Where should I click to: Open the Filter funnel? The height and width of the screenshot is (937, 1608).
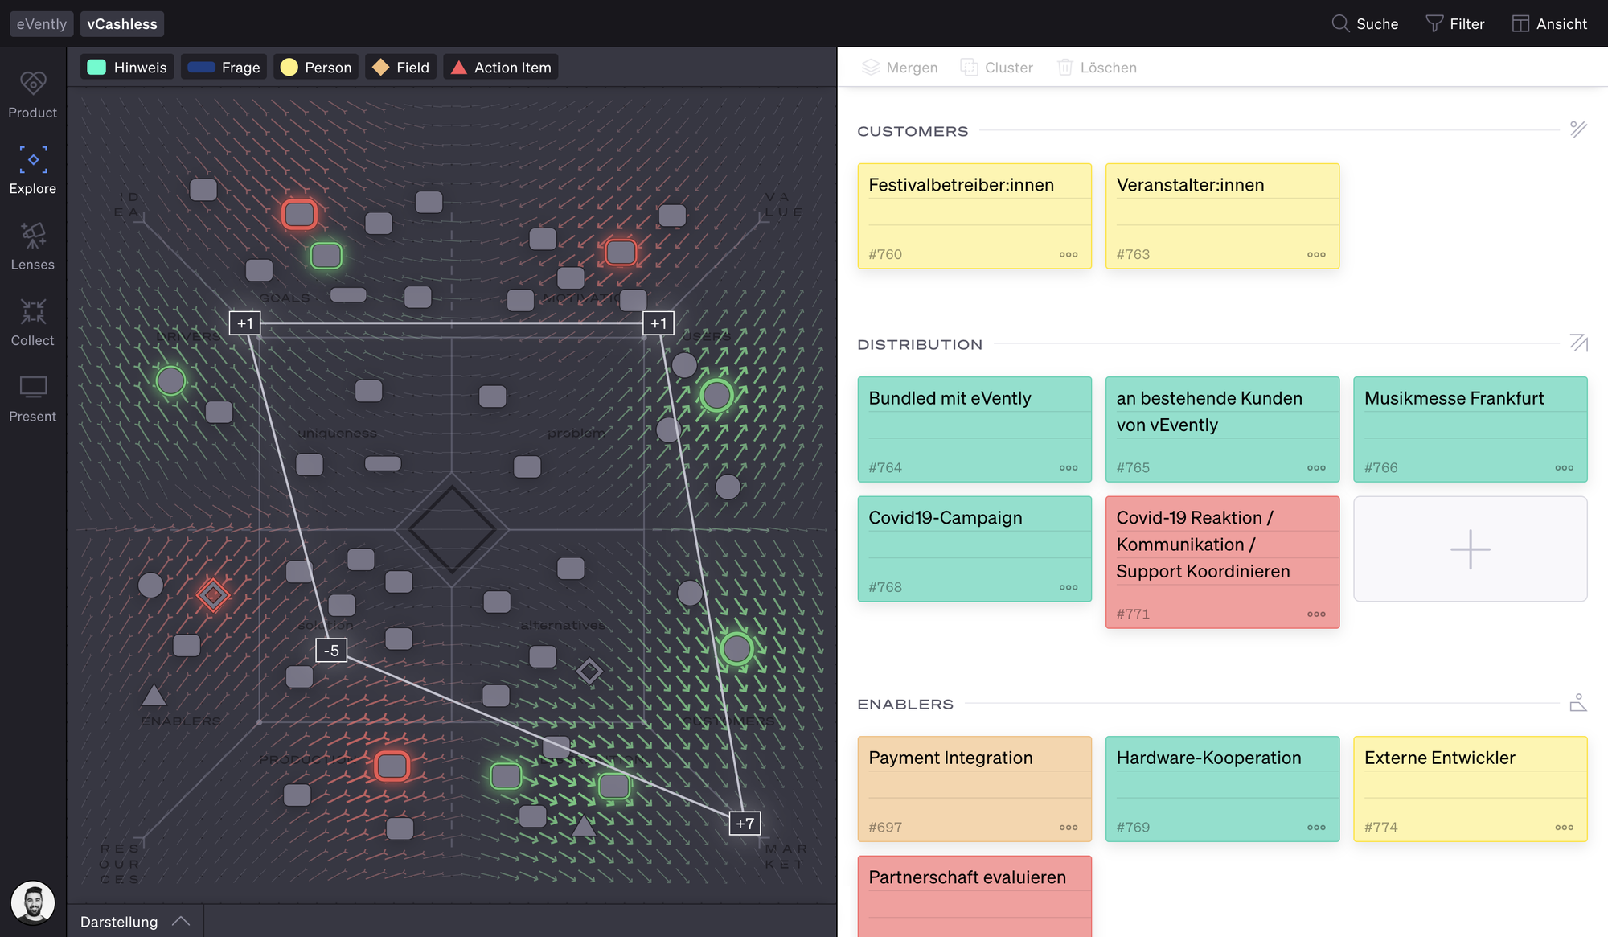1434,23
